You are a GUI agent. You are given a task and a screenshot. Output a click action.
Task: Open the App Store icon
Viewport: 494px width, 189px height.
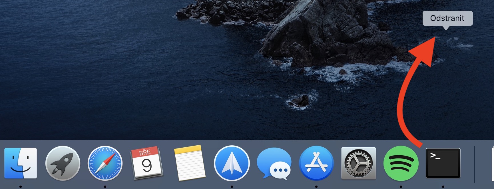click(x=316, y=164)
